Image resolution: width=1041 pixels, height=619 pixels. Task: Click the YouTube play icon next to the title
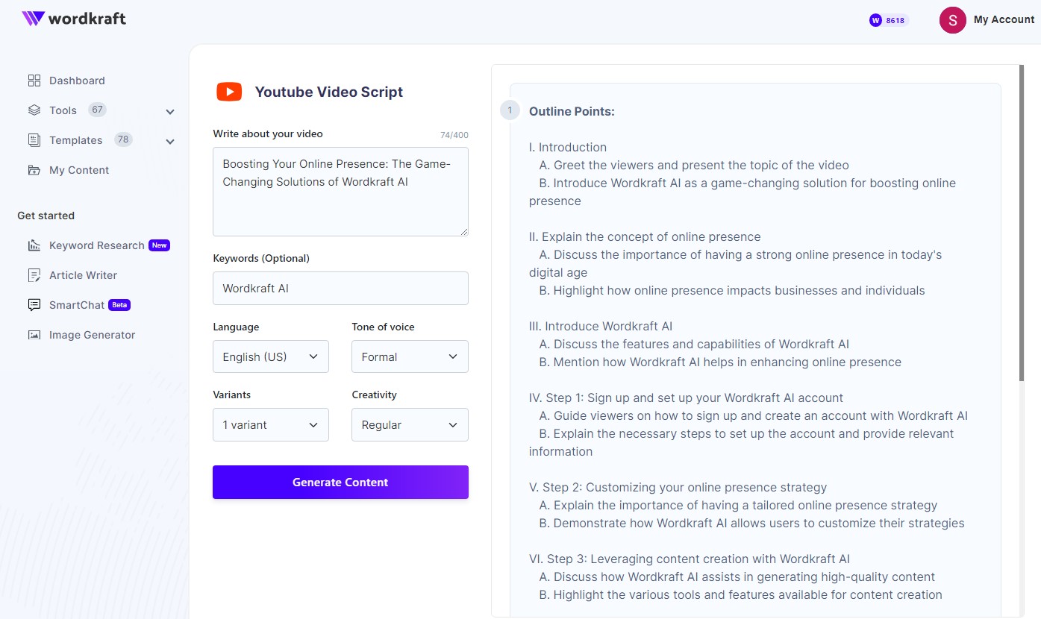tap(228, 91)
